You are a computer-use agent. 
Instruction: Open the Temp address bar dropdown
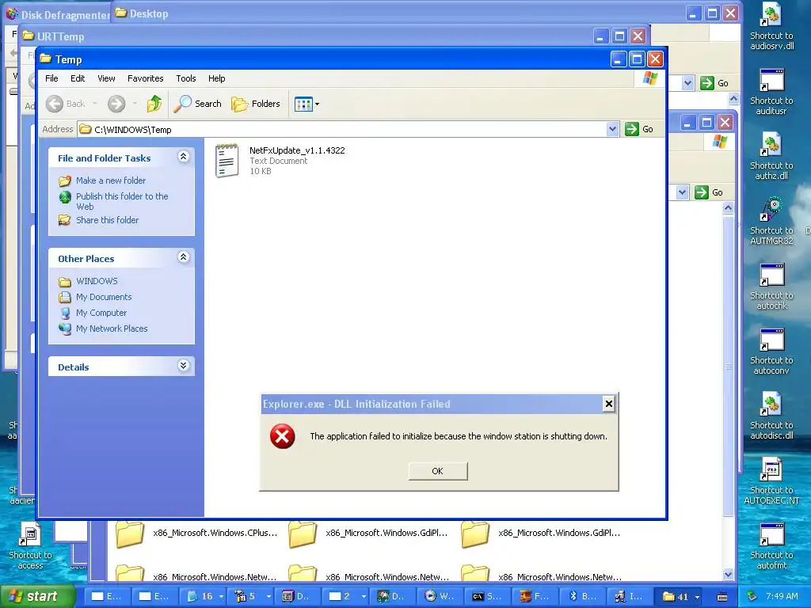point(612,129)
